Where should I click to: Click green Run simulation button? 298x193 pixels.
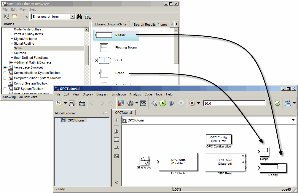coord(163,103)
